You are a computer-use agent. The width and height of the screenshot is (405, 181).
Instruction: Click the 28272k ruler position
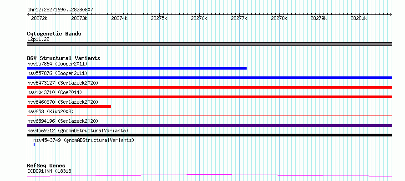(x=39, y=18)
